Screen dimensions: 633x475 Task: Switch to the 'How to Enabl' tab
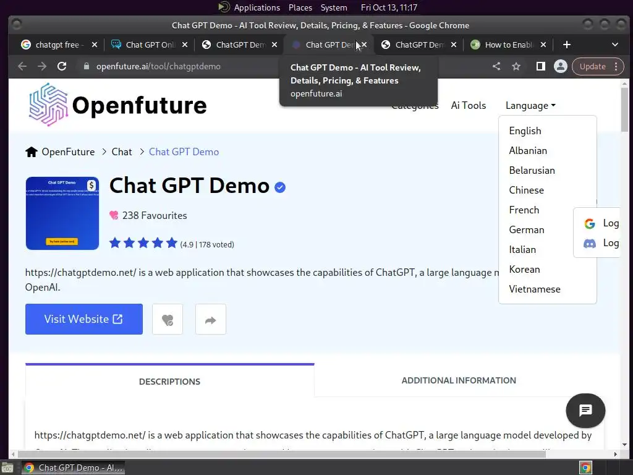tap(507, 45)
